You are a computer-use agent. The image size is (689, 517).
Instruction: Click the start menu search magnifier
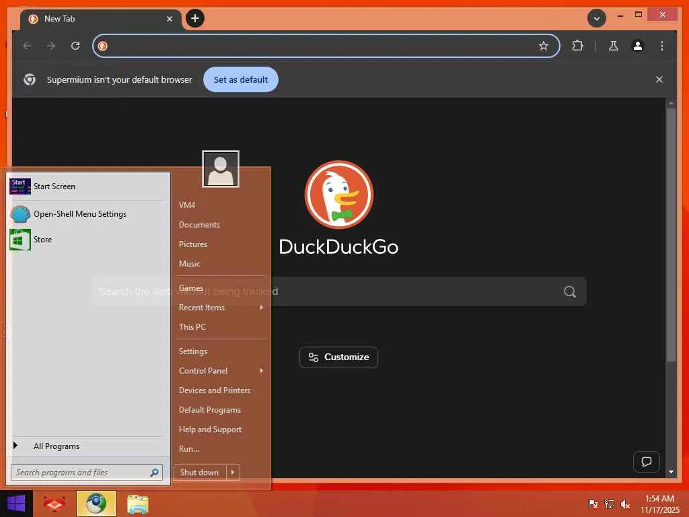click(154, 473)
